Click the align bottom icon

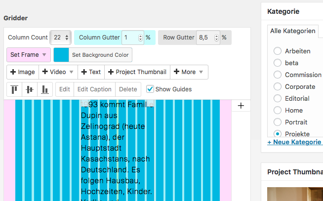[x=45, y=89]
